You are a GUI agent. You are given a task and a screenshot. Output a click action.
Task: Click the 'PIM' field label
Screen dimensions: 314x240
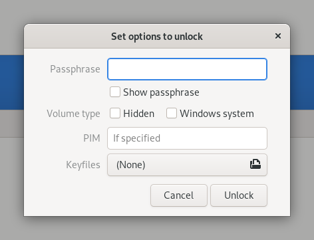(92, 138)
